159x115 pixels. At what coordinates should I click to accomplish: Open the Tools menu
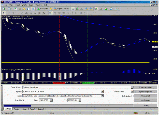point(31,5)
